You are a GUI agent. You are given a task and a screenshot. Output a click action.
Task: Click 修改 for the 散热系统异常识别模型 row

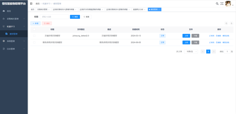[212, 42]
